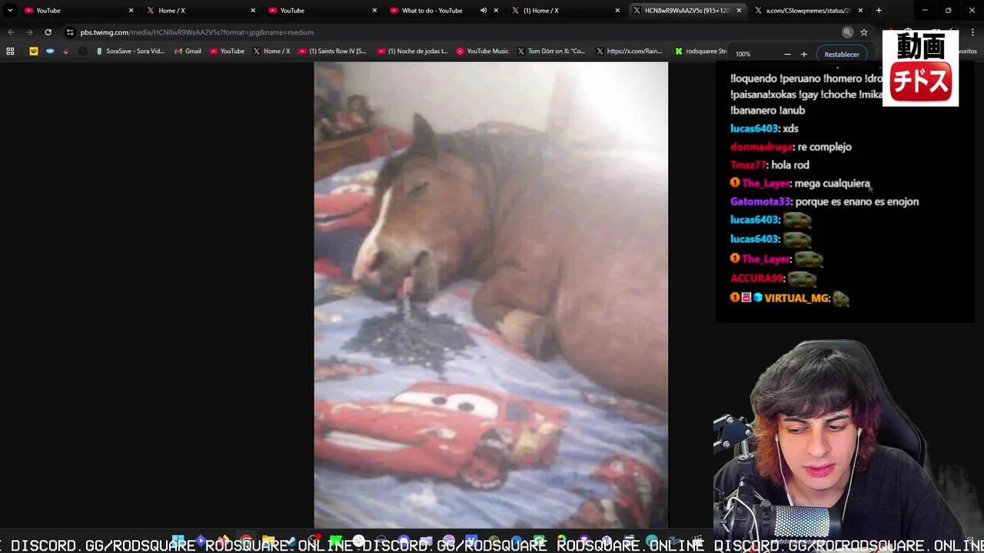Close the Home / X tab
This screenshot has height=553, width=984.
point(253,10)
